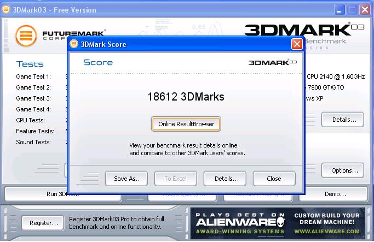Click the 'Game Test 4:' label
374x242 pixels.
click(33, 109)
